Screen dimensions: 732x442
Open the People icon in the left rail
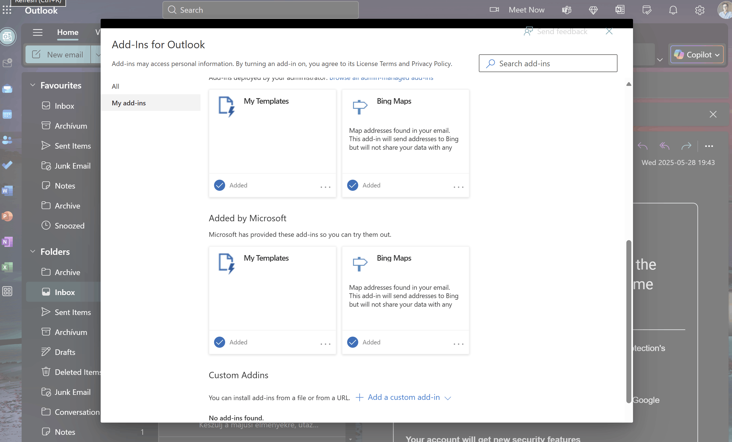(x=7, y=140)
